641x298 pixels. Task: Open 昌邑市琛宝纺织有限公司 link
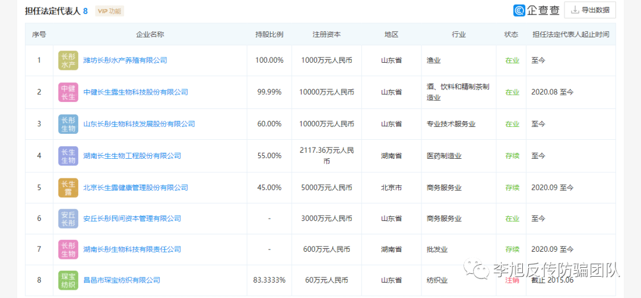coord(122,280)
